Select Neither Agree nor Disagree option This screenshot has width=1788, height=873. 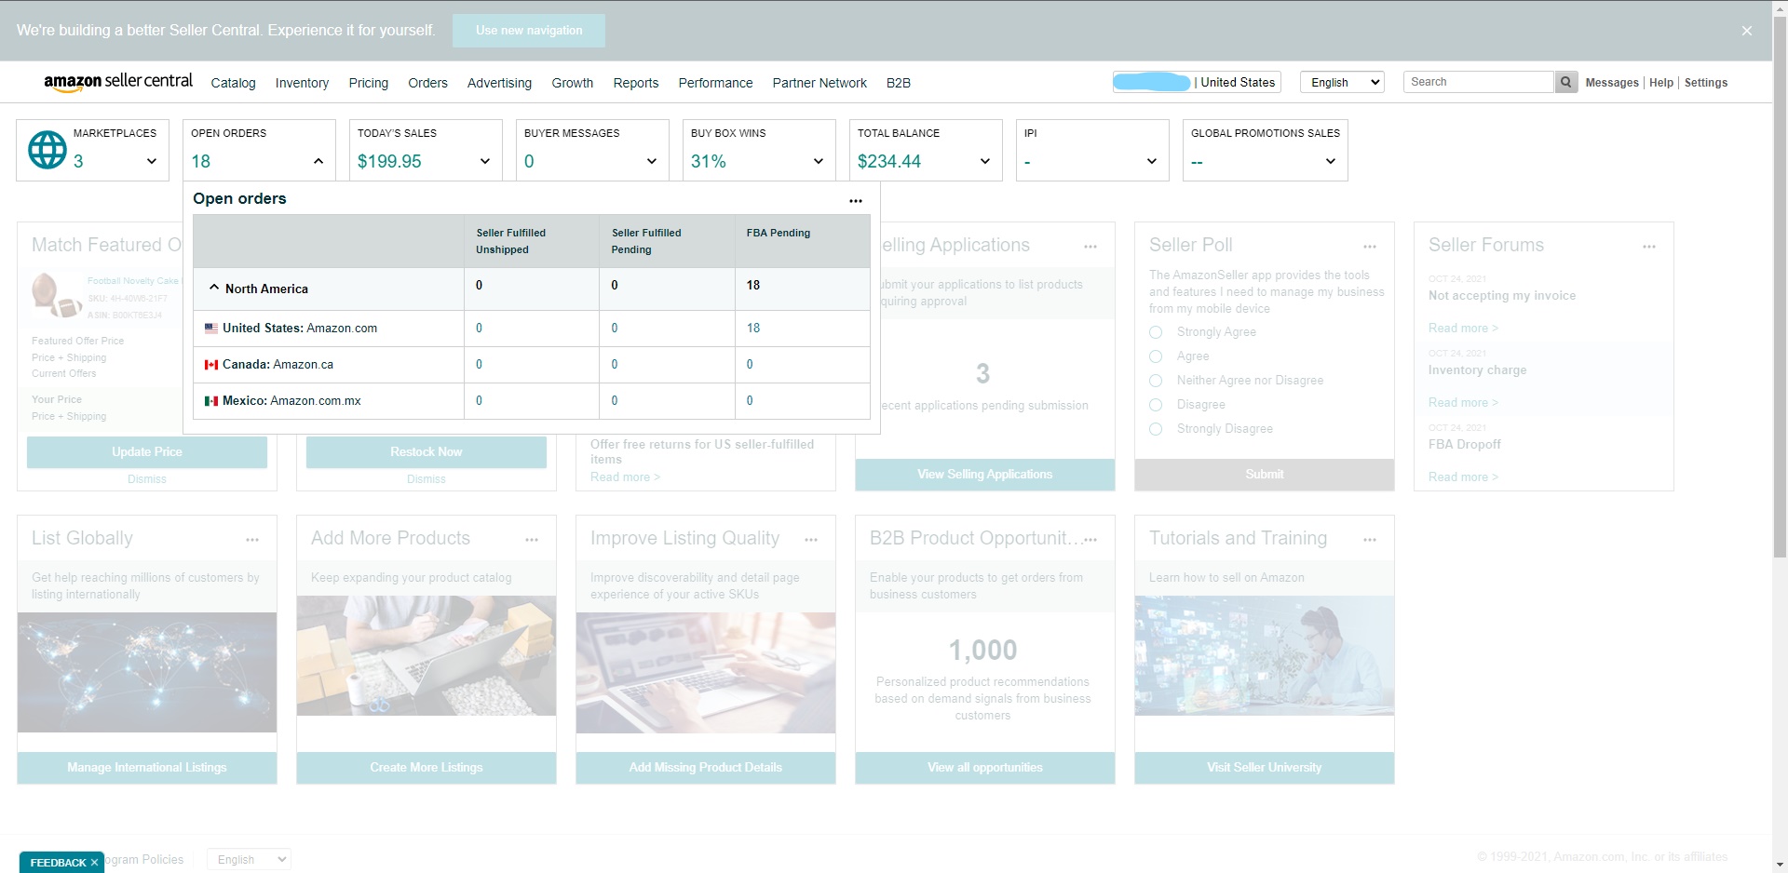click(1156, 381)
